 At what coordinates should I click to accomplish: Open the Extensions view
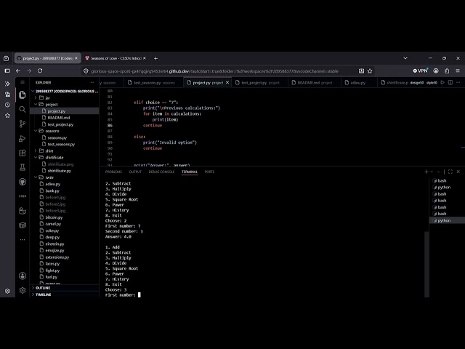tap(23, 153)
